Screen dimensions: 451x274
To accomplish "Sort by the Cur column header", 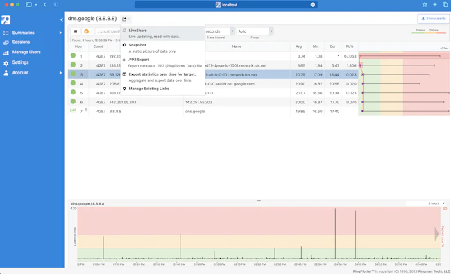I will tap(333, 46).
